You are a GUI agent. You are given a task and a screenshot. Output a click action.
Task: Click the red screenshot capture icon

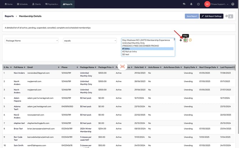[x=123, y=67]
